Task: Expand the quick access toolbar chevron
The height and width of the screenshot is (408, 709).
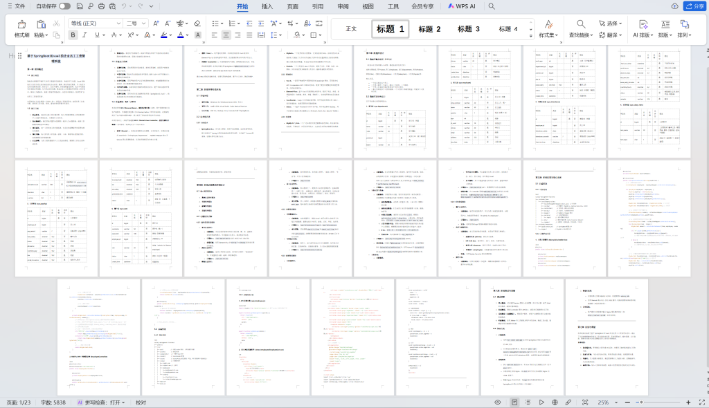Action: (152, 6)
